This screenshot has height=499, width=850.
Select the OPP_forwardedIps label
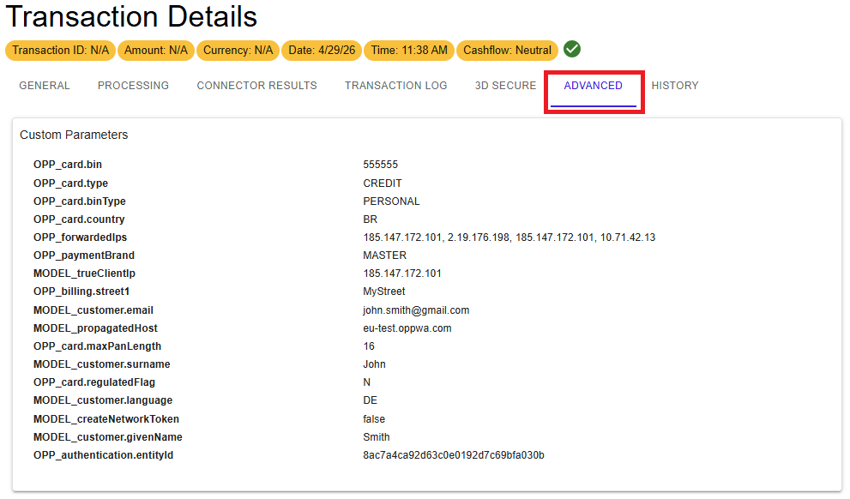pyautogui.click(x=81, y=237)
